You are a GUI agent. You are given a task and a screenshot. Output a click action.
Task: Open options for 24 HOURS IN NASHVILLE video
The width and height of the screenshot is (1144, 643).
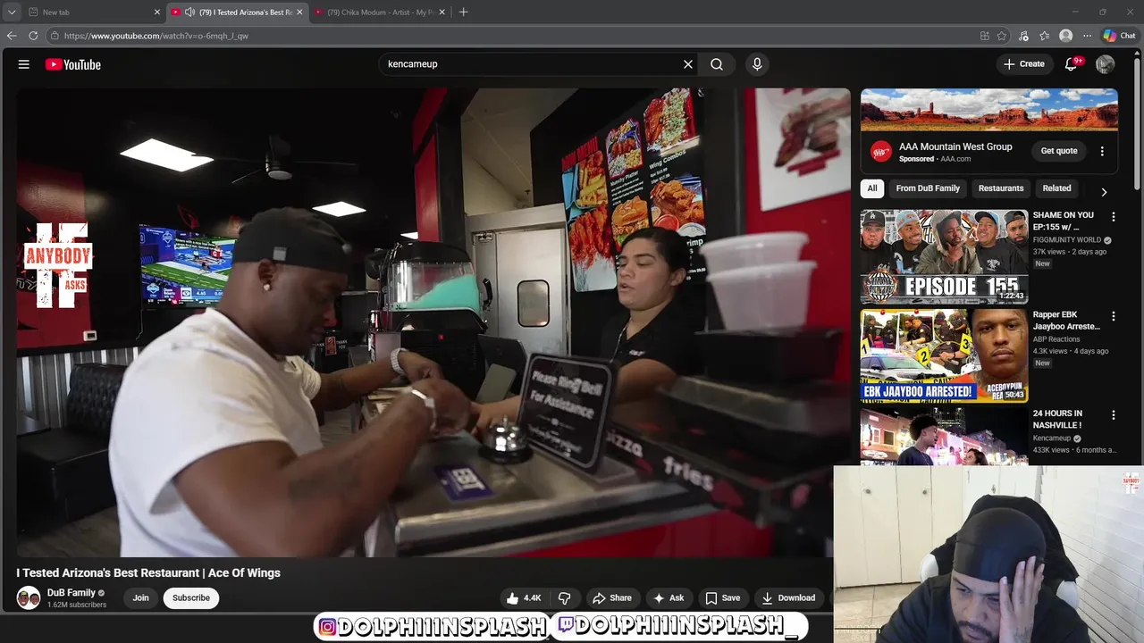pos(1113,415)
